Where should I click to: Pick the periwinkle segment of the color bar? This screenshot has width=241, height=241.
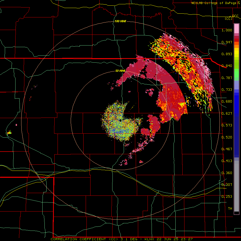click(236, 85)
